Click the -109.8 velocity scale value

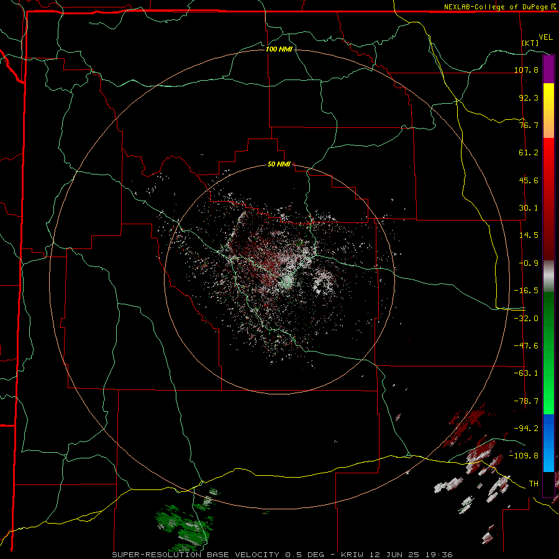pyautogui.click(x=524, y=456)
